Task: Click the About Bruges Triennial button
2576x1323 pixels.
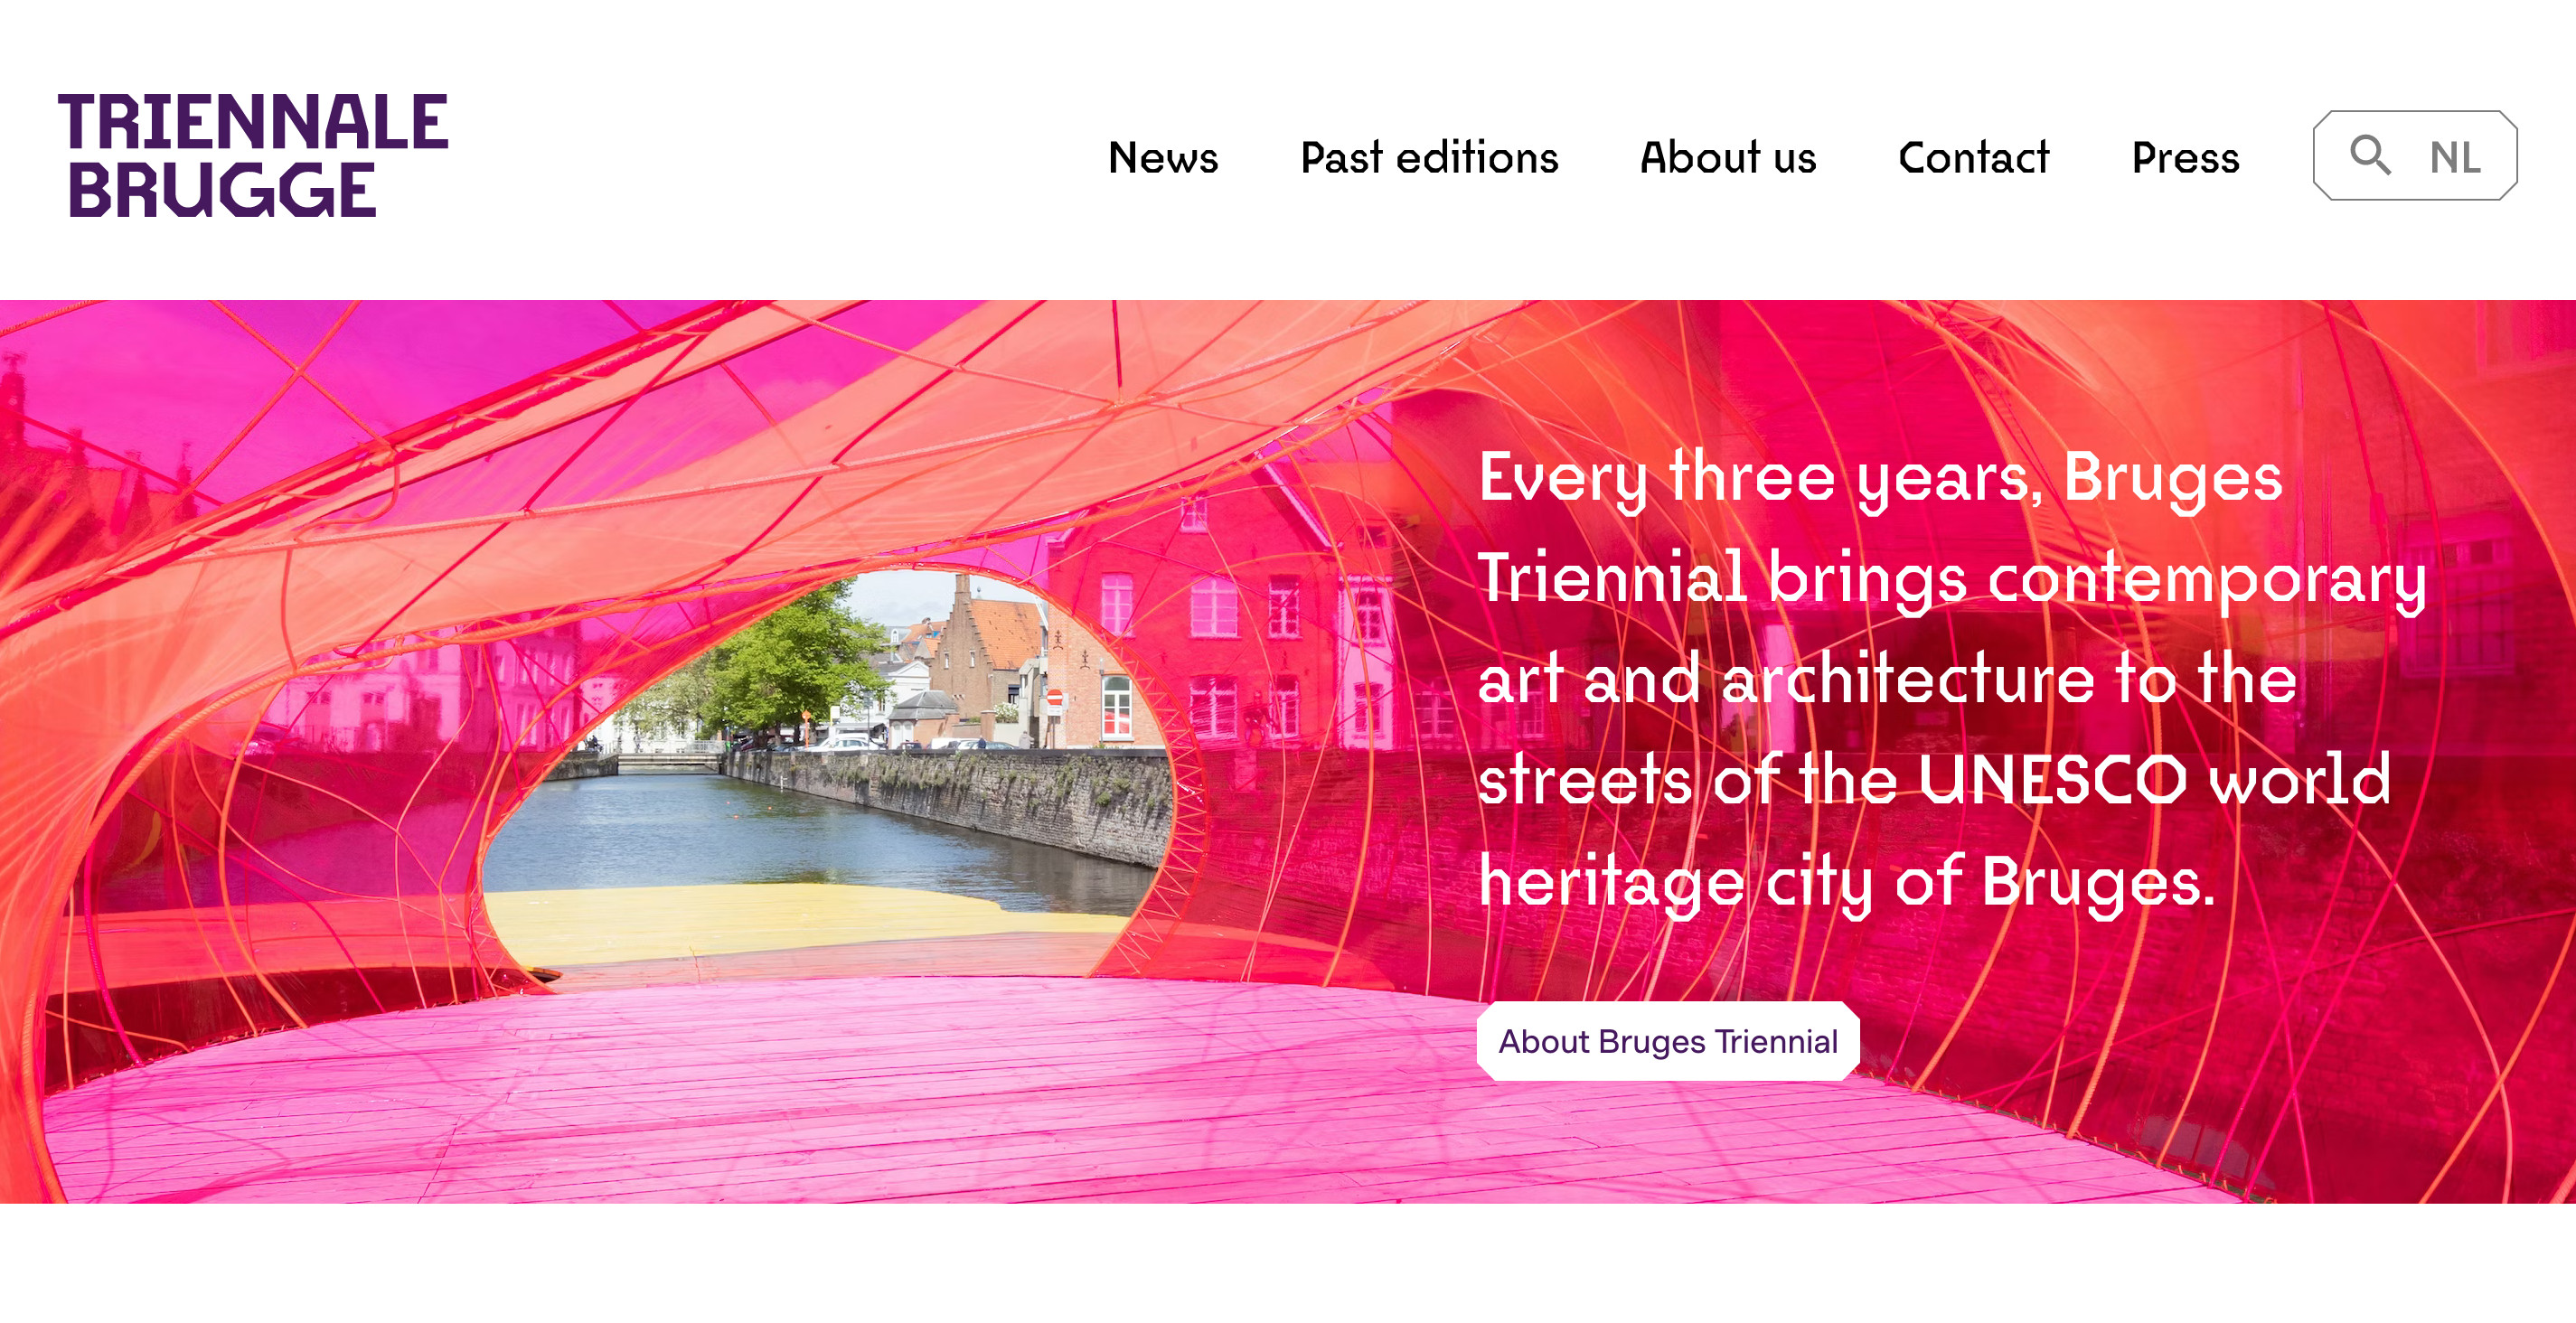Action: pos(1667,1041)
